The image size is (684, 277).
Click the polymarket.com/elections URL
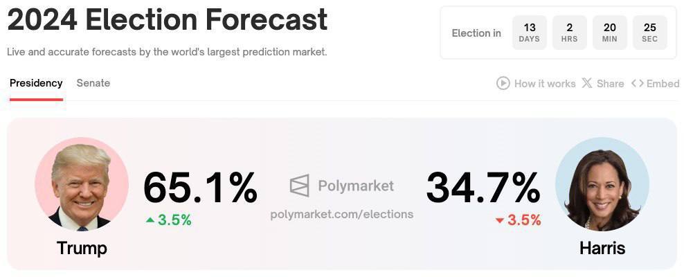point(342,214)
